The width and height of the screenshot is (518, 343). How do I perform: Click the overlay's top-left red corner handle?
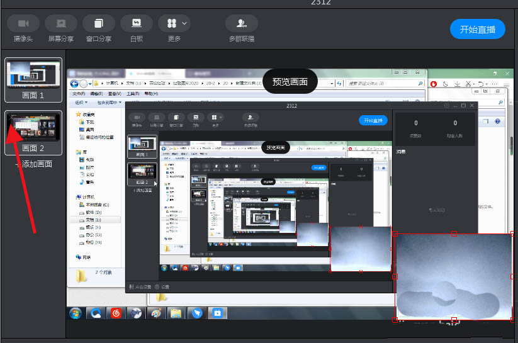[395, 234]
